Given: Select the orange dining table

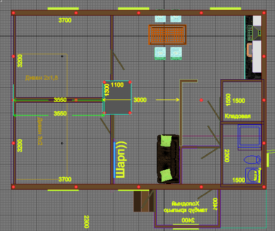Looking at the screenshot, I should 167,35.
